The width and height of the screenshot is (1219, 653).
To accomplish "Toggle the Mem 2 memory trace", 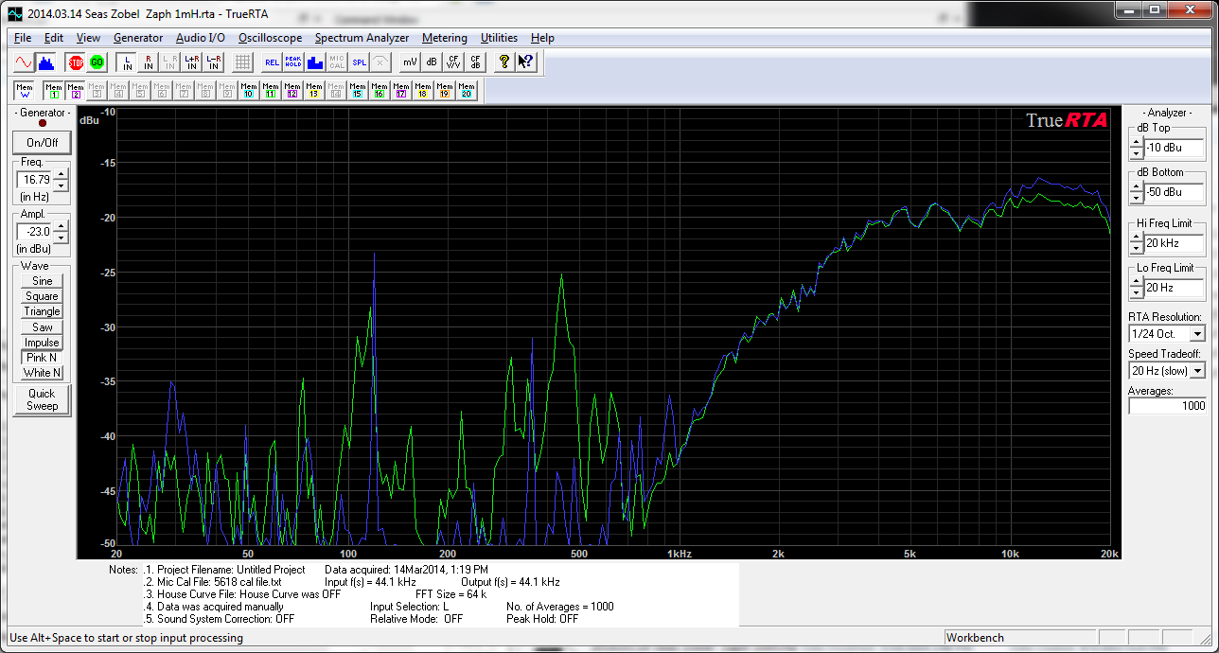I will [x=76, y=91].
